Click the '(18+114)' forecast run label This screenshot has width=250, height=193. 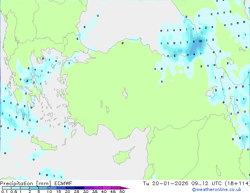point(237,184)
